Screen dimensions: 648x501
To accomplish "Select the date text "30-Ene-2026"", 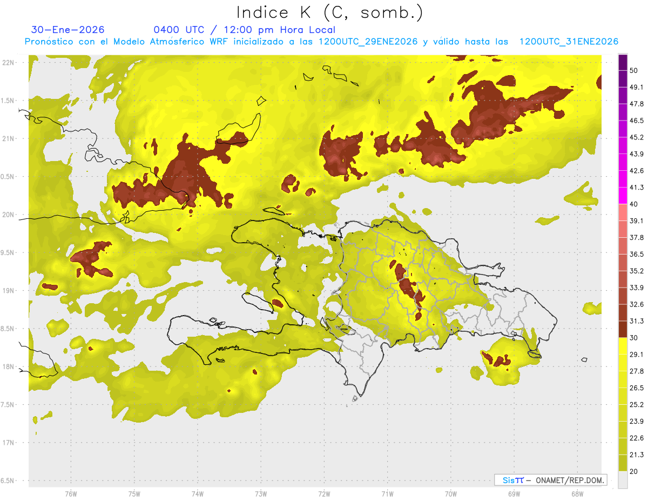I will [68, 30].
